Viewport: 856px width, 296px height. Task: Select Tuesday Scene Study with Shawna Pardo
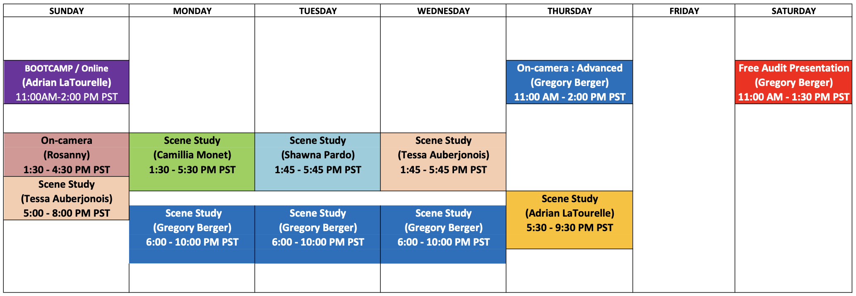point(317,162)
